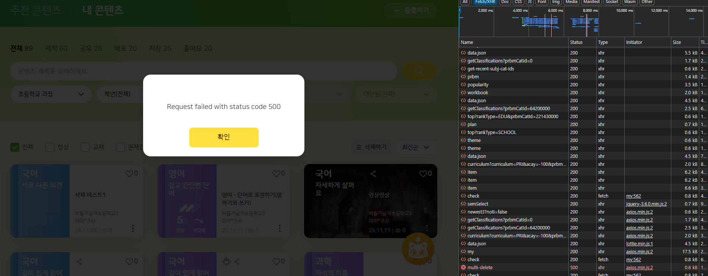Screen dimensions: 708x276
Task: Click the Socket network filter
Action: tap(612, 2)
